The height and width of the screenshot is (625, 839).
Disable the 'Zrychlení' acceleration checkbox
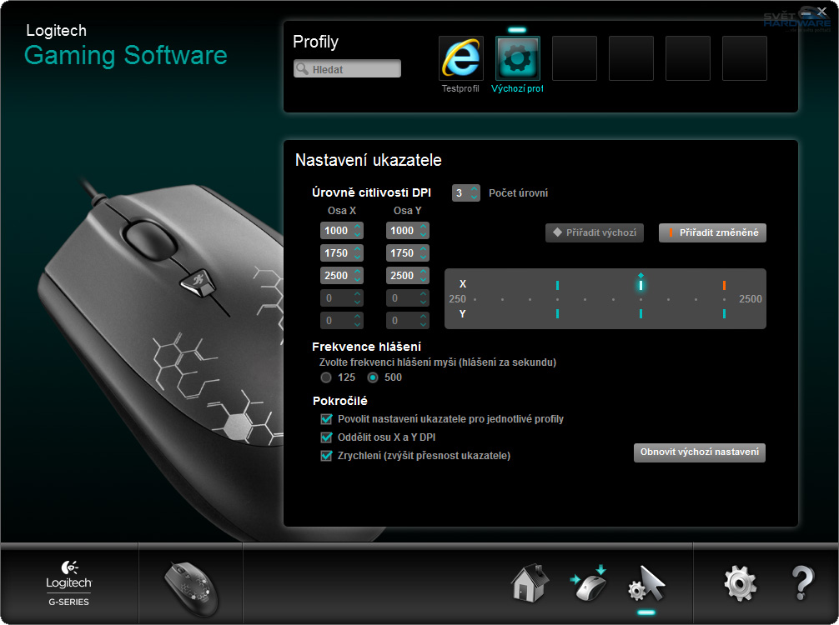click(327, 456)
